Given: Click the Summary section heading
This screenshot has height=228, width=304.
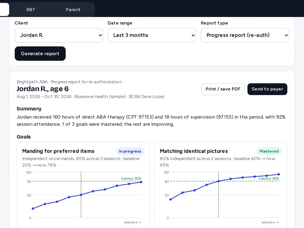Looking at the screenshot, I should pyautogui.click(x=29, y=109).
